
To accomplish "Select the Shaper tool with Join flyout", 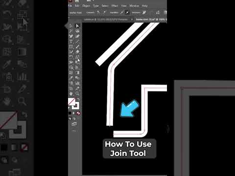I will point(71,52).
